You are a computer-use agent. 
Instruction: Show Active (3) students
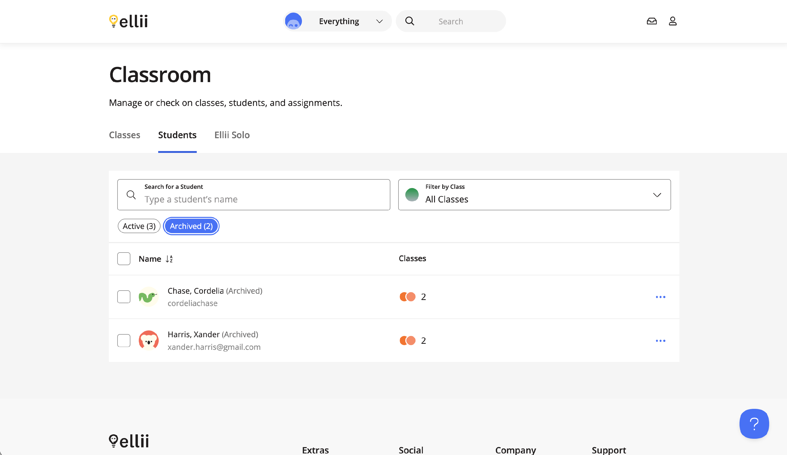139,226
